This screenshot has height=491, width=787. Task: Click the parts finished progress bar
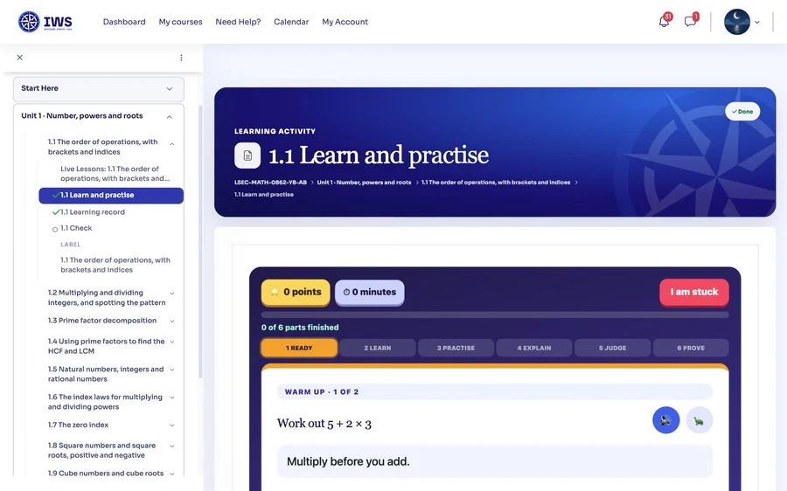495,315
